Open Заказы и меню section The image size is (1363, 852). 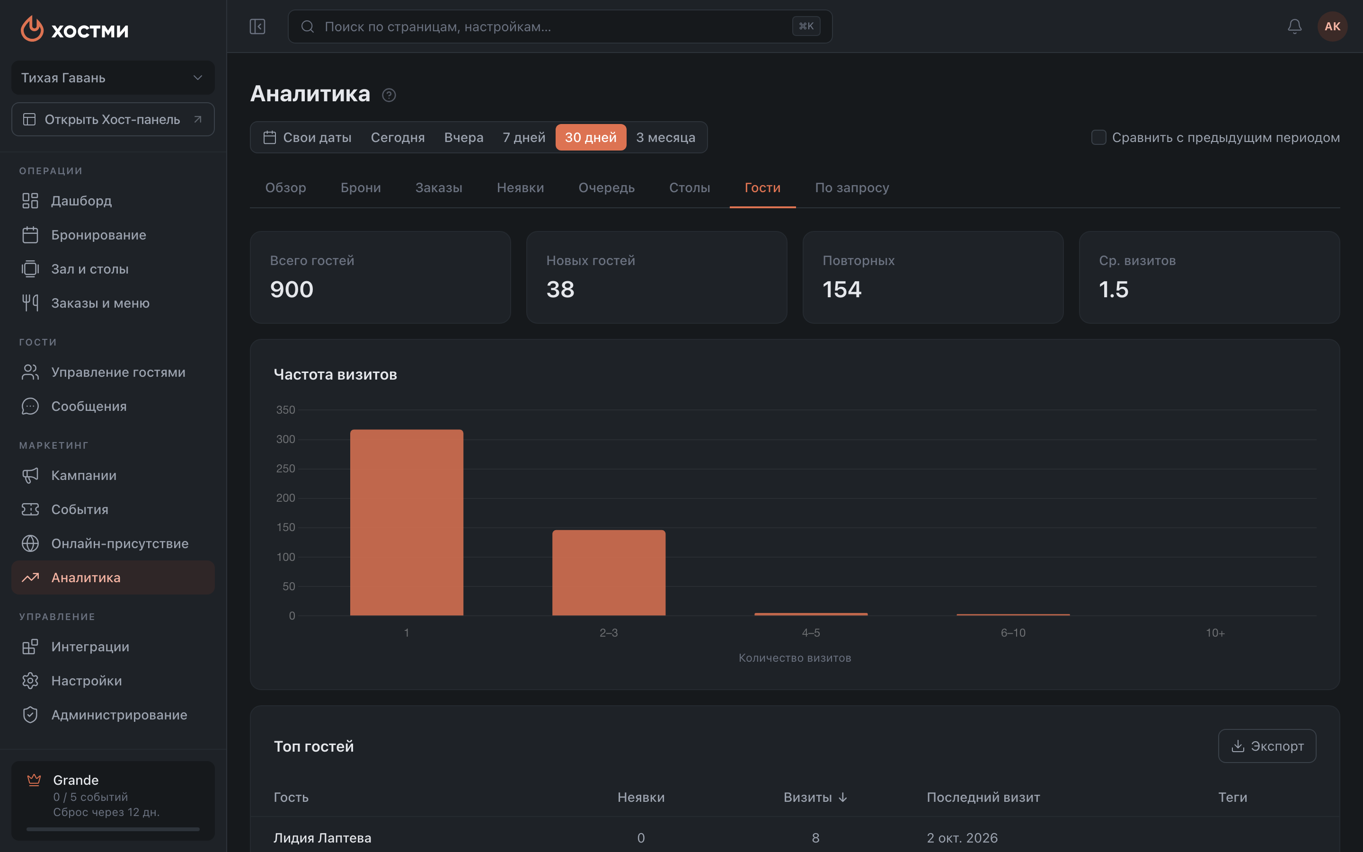point(113,303)
